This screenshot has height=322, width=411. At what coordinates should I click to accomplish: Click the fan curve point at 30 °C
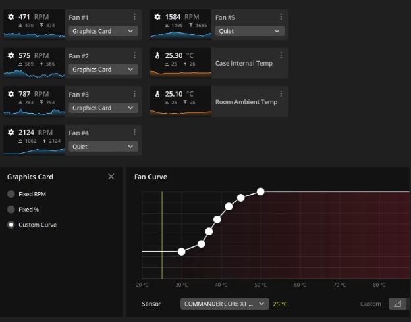(182, 251)
